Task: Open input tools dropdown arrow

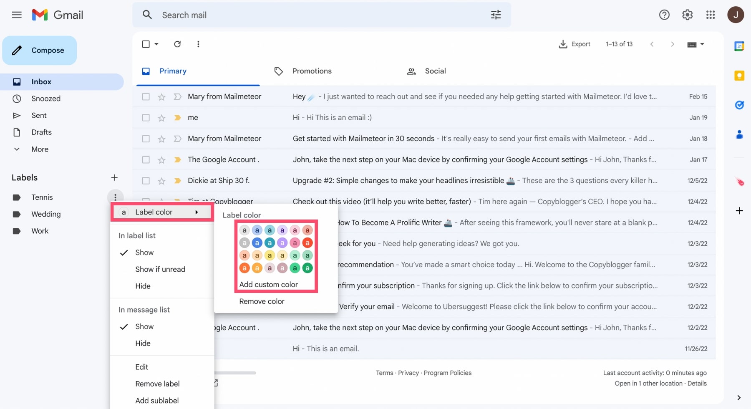Action: click(x=702, y=44)
